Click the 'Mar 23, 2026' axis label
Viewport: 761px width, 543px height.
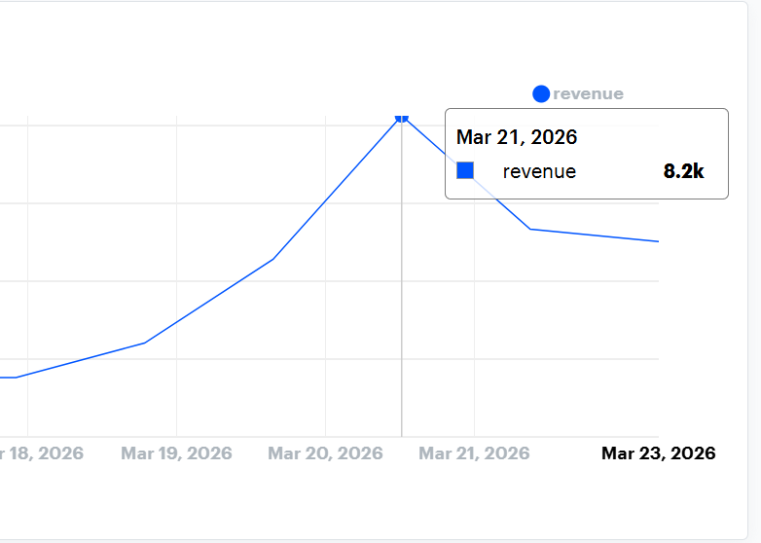tap(659, 453)
